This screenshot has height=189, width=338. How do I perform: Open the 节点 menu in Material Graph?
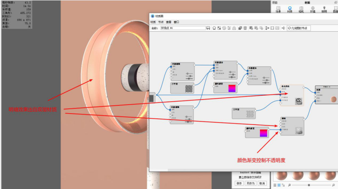(x=161, y=22)
